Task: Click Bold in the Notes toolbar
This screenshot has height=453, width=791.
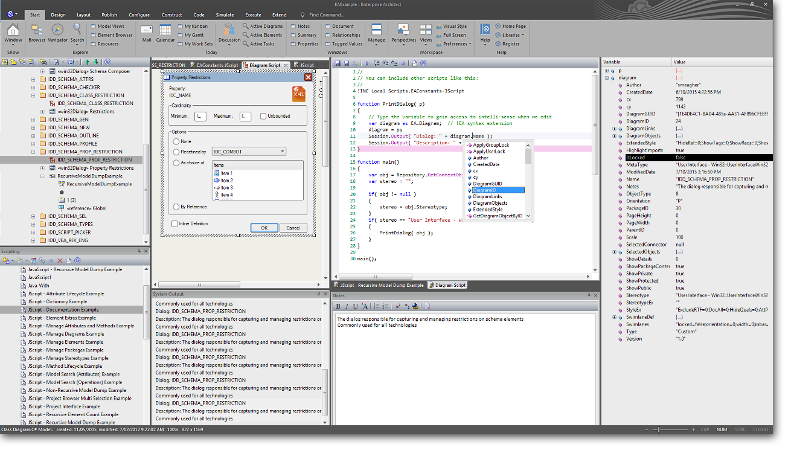Action: [x=338, y=306]
